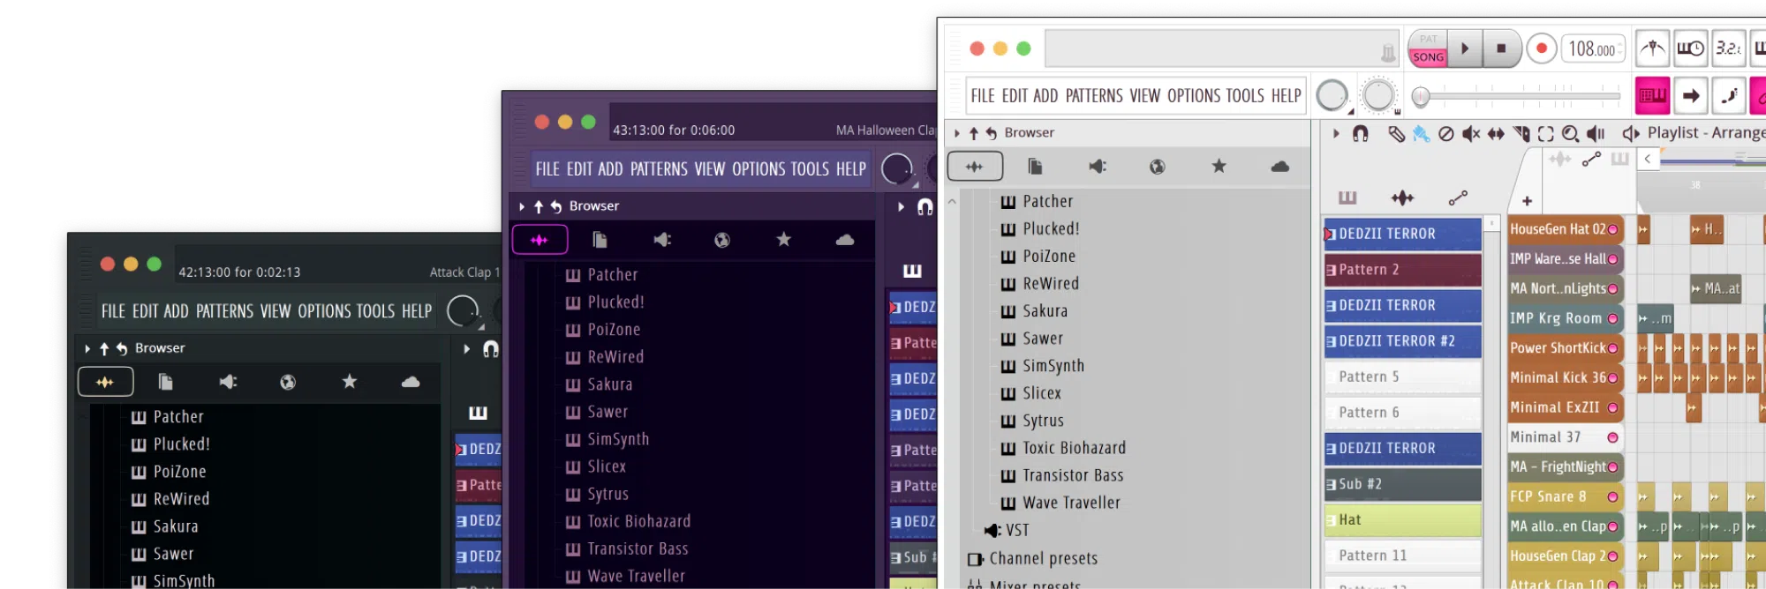Show current project files tab in light browser
The height and width of the screenshot is (589, 1766).
click(x=1035, y=167)
